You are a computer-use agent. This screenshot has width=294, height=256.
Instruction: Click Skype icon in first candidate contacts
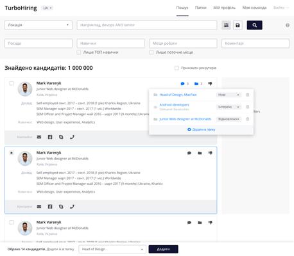61,137
